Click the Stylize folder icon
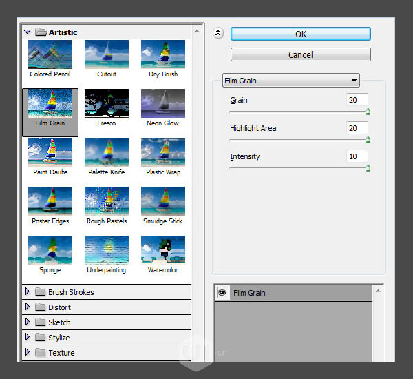This screenshot has height=379, width=413. (41, 337)
